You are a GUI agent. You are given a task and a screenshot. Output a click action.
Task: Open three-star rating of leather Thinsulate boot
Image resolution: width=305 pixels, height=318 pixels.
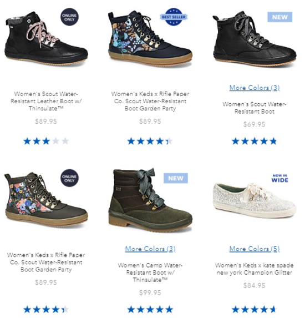click(x=46, y=141)
